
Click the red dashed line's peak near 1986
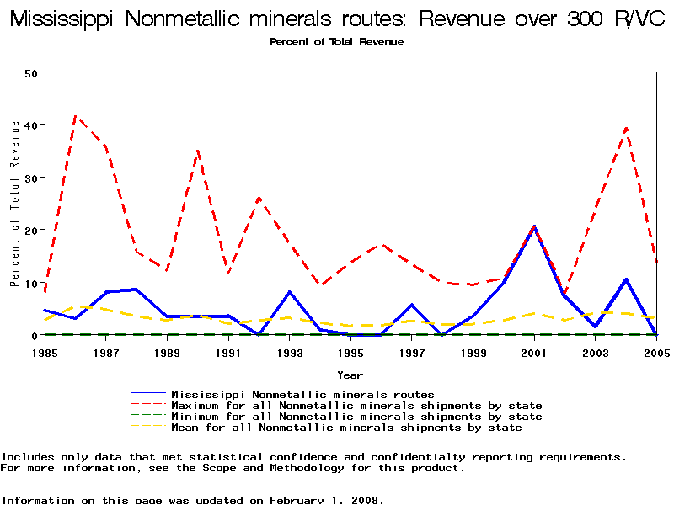(x=76, y=116)
